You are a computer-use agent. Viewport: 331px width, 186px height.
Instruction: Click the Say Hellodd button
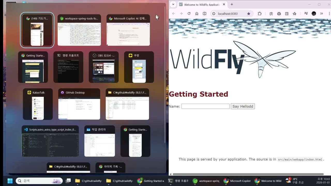click(243, 106)
